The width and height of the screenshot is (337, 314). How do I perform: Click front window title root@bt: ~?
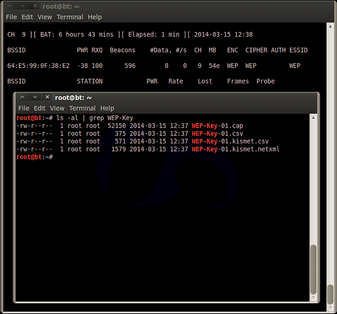coord(73,97)
